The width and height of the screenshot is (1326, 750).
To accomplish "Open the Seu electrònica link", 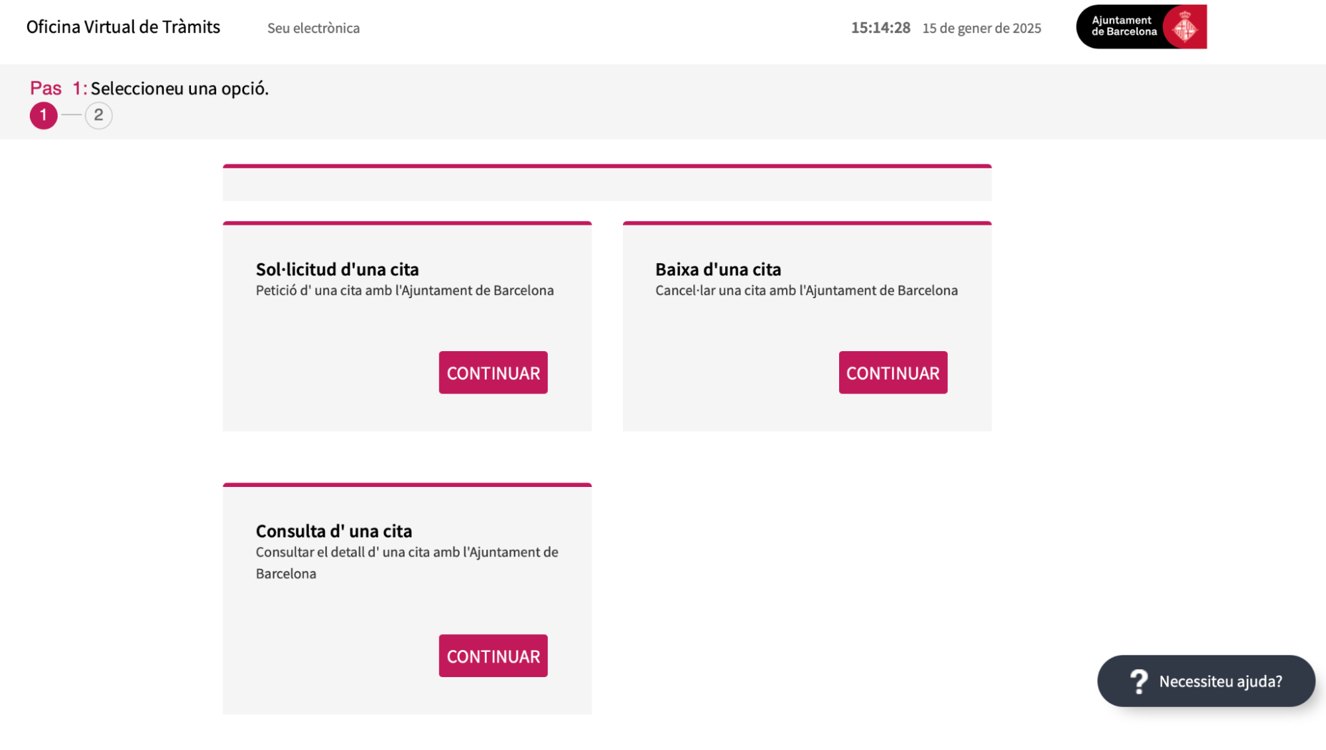I will 313,28.
